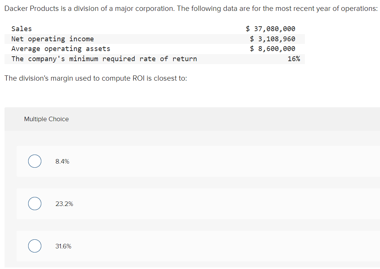Screen dimensions: 380x269
Task: Select the 23.2% radio button
Action: (35, 203)
